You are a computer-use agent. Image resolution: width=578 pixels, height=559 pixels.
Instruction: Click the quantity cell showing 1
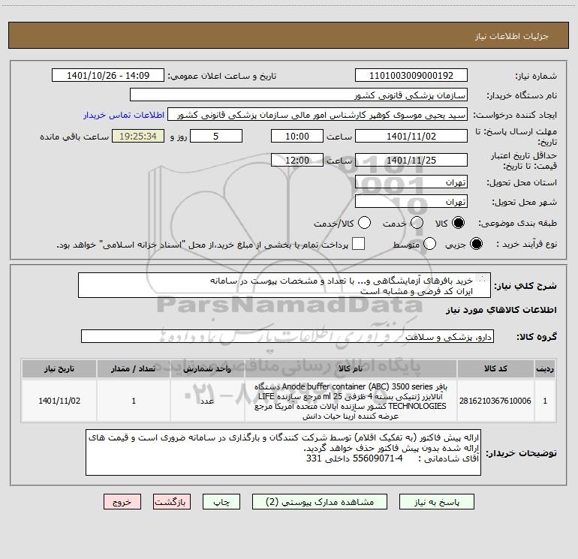pos(134,401)
